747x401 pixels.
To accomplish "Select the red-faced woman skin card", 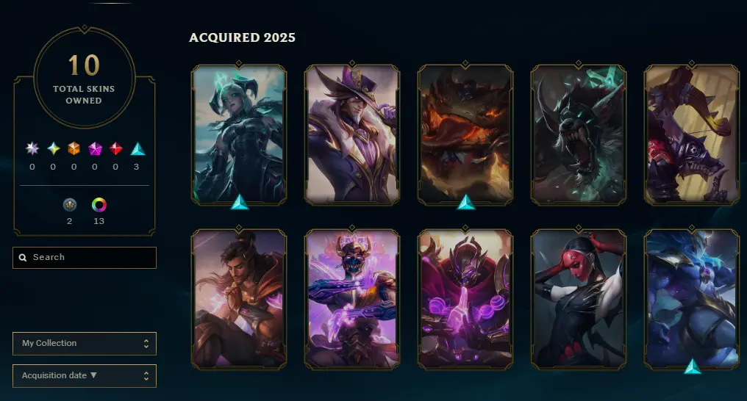I will pyautogui.click(x=579, y=299).
